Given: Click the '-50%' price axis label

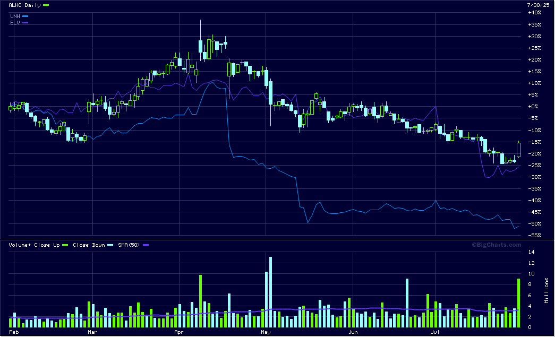Looking at the screenshot, I should tap(534, 223).
